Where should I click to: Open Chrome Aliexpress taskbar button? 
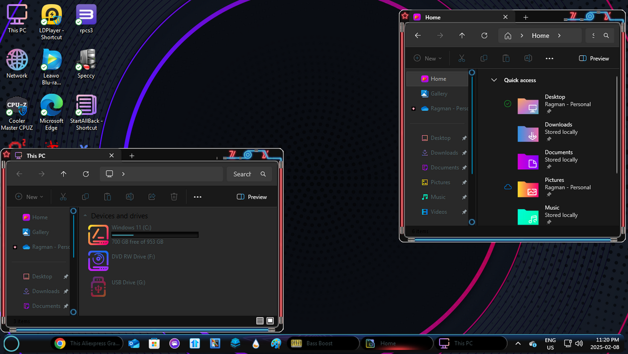click(87, 343)
